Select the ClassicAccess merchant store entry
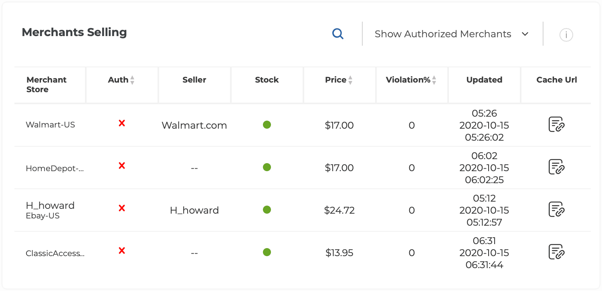Image resolution: width=602 pixels, height=291 pixels. (55, 254)
